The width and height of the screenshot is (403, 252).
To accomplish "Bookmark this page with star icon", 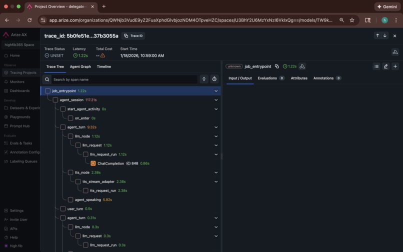I will (352, 20).
